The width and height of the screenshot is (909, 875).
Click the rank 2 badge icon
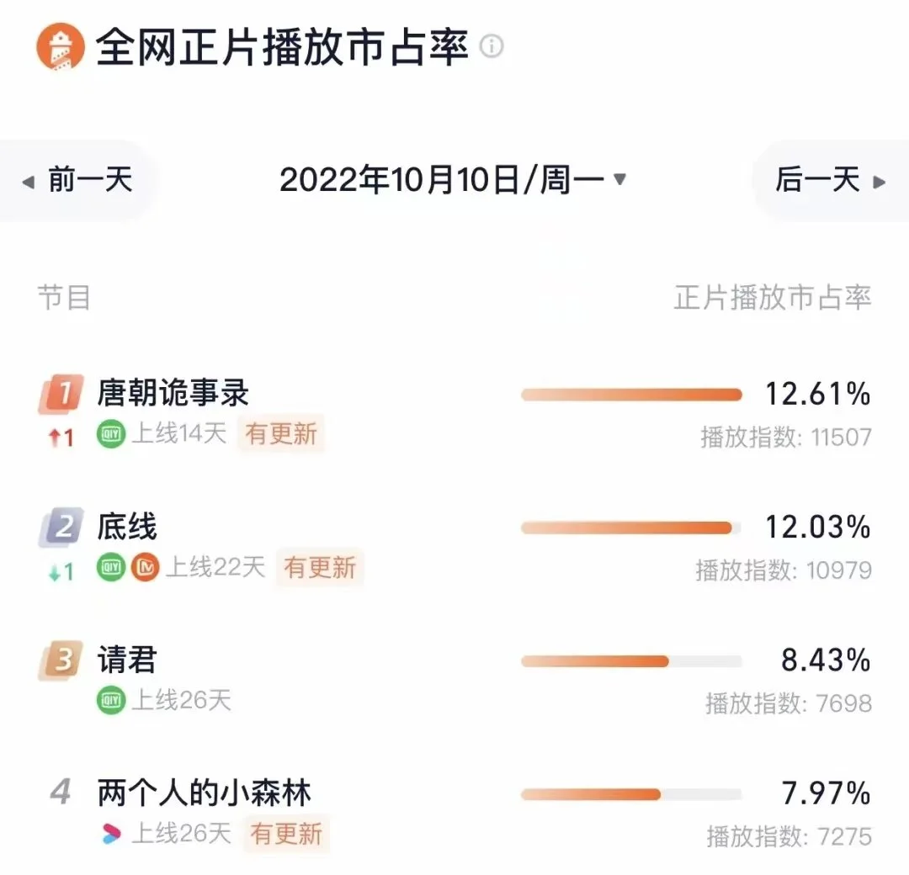[x=61, y=528]
